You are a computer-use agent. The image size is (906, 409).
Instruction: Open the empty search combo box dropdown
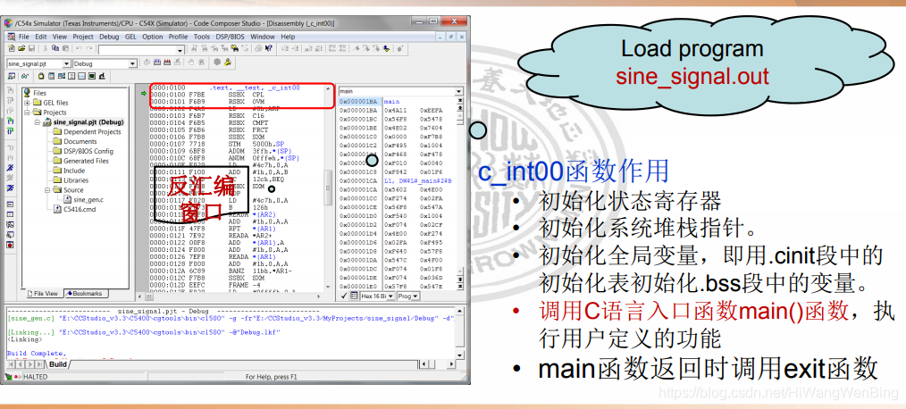point(180,50)
